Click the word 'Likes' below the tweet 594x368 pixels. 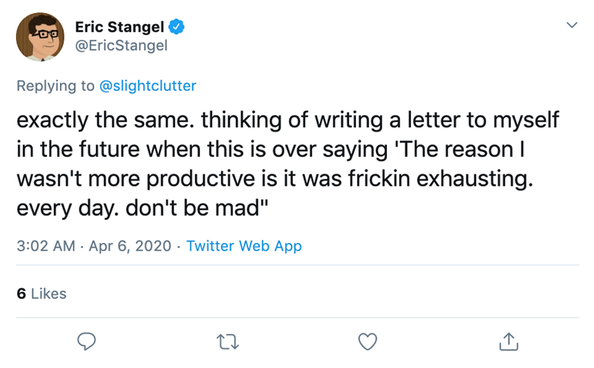48,294
